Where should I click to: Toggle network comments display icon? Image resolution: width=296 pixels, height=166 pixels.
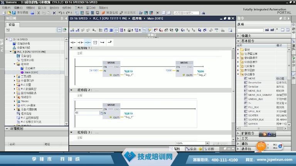(x=116, y=30)
